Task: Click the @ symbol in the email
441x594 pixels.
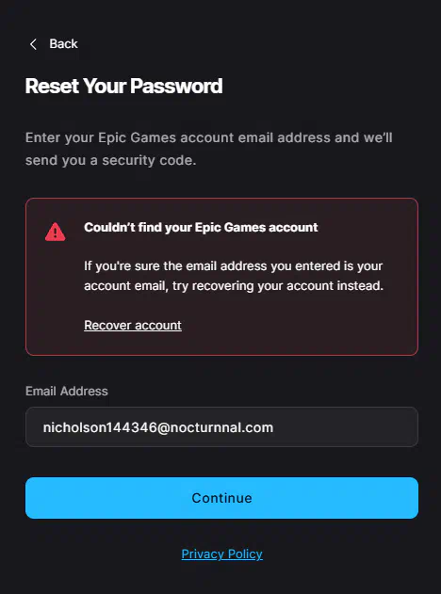Action: pos(163,427)
